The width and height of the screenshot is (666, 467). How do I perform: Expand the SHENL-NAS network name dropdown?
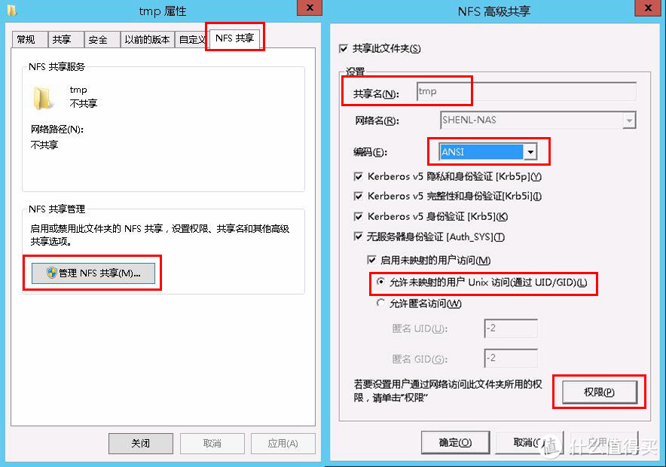[x=629, y=121]
